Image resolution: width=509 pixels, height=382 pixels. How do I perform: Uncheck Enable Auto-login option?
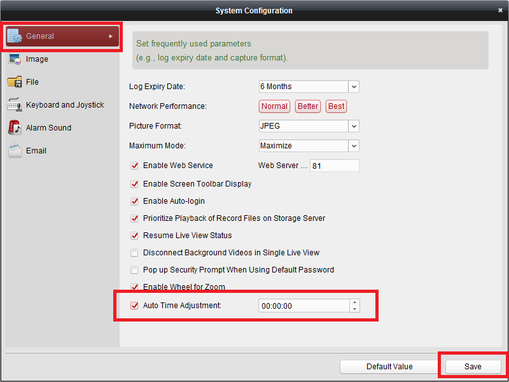[134, 201]
